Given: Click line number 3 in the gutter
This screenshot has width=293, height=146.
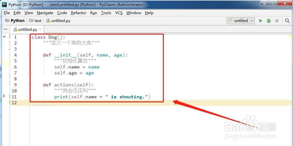Looking at the screenshot, I should coord(15,49).
